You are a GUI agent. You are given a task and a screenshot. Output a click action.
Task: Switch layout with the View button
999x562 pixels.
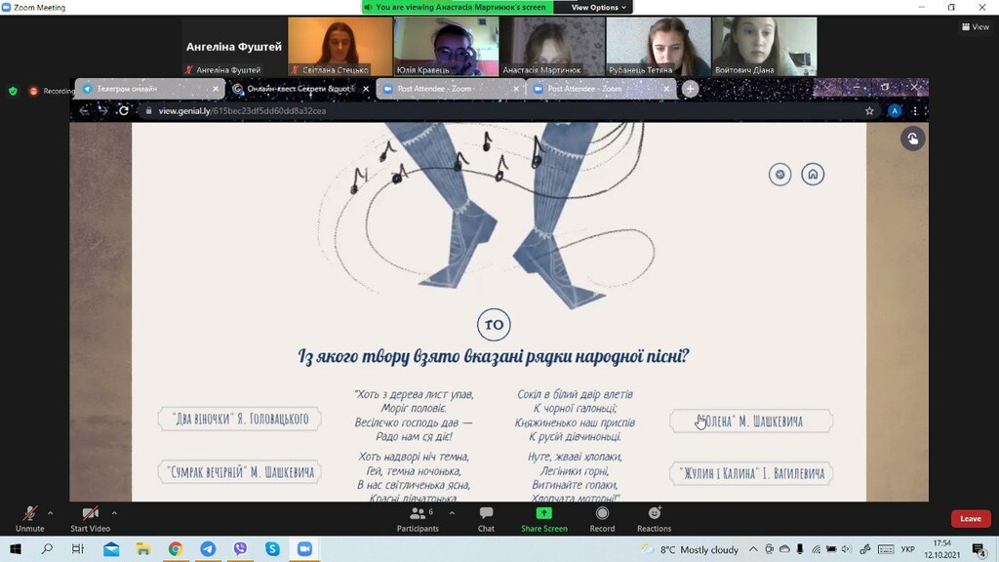(x=976, y=26)
